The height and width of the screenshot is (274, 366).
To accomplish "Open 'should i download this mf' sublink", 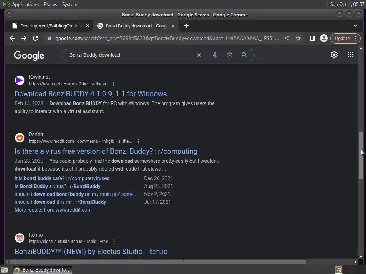I will 60,202.
